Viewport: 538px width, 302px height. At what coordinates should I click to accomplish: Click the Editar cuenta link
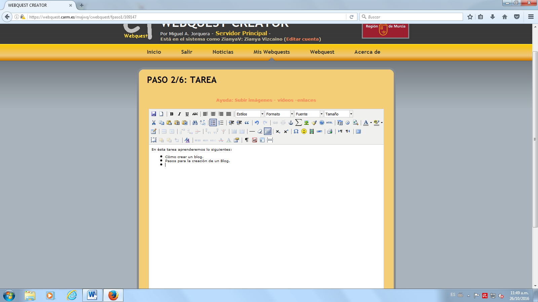pos(302,39)
